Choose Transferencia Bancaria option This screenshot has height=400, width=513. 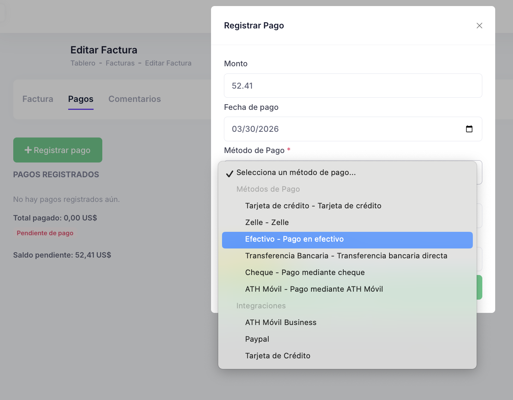[346, 256]
